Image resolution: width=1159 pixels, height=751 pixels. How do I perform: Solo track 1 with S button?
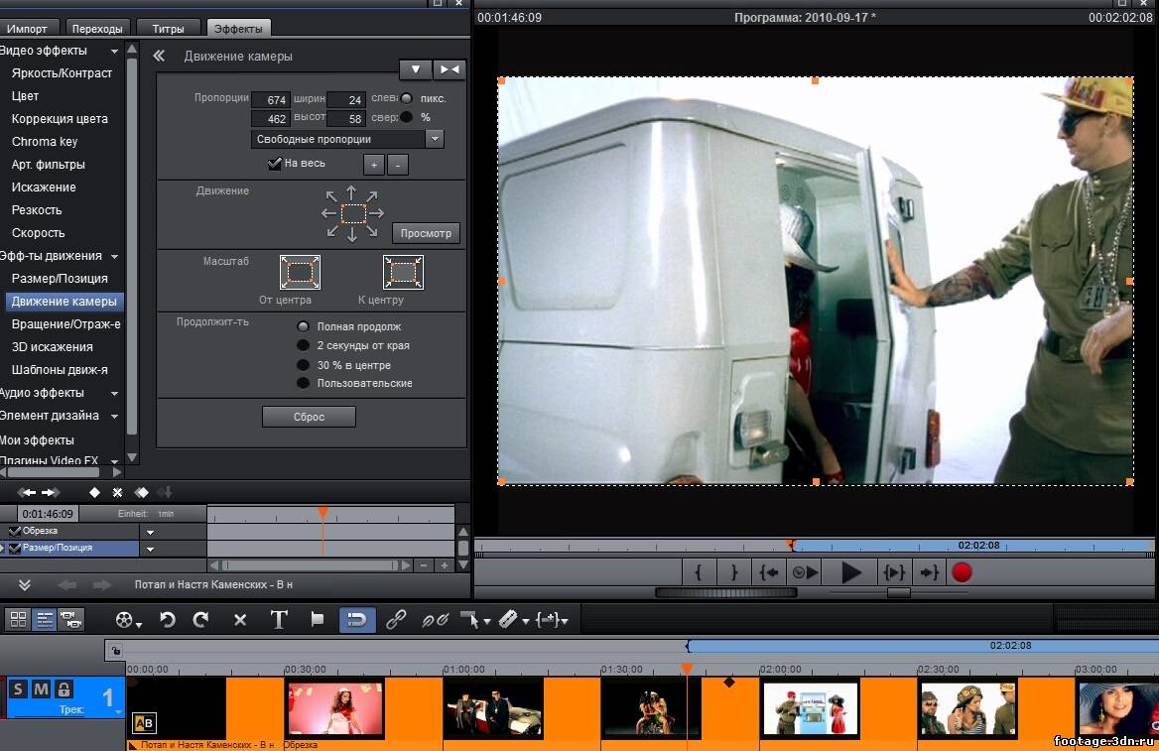(18, 689)
